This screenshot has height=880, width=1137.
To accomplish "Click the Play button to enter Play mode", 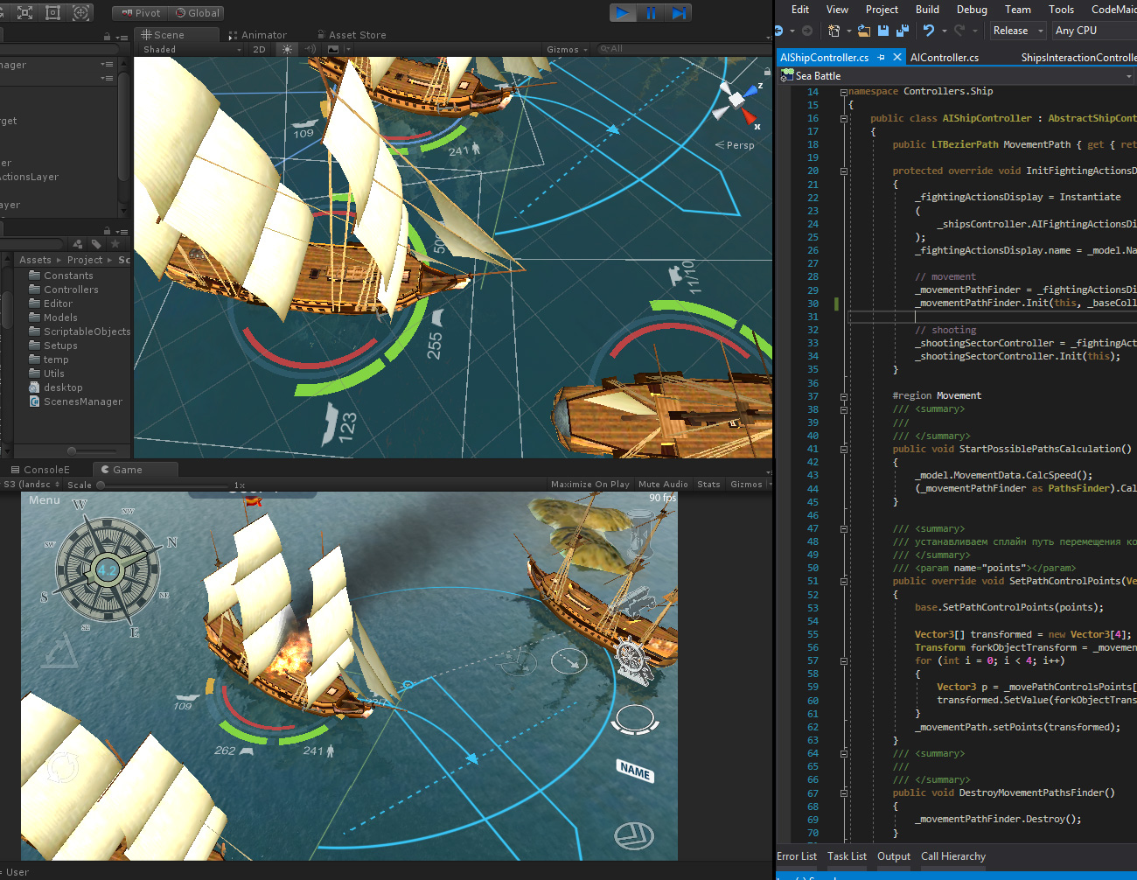I will click(623, 12).
